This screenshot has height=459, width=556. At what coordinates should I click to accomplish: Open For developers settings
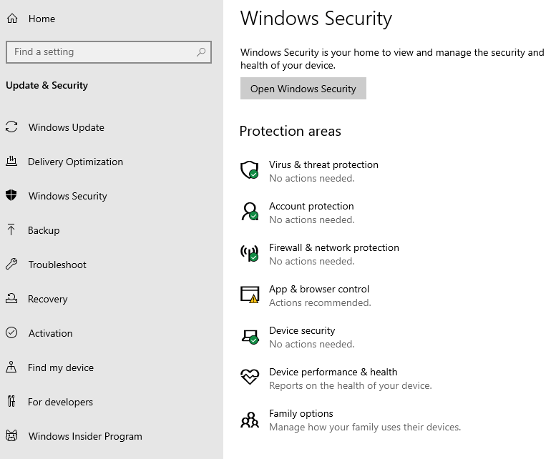click(x=60, y=402)
